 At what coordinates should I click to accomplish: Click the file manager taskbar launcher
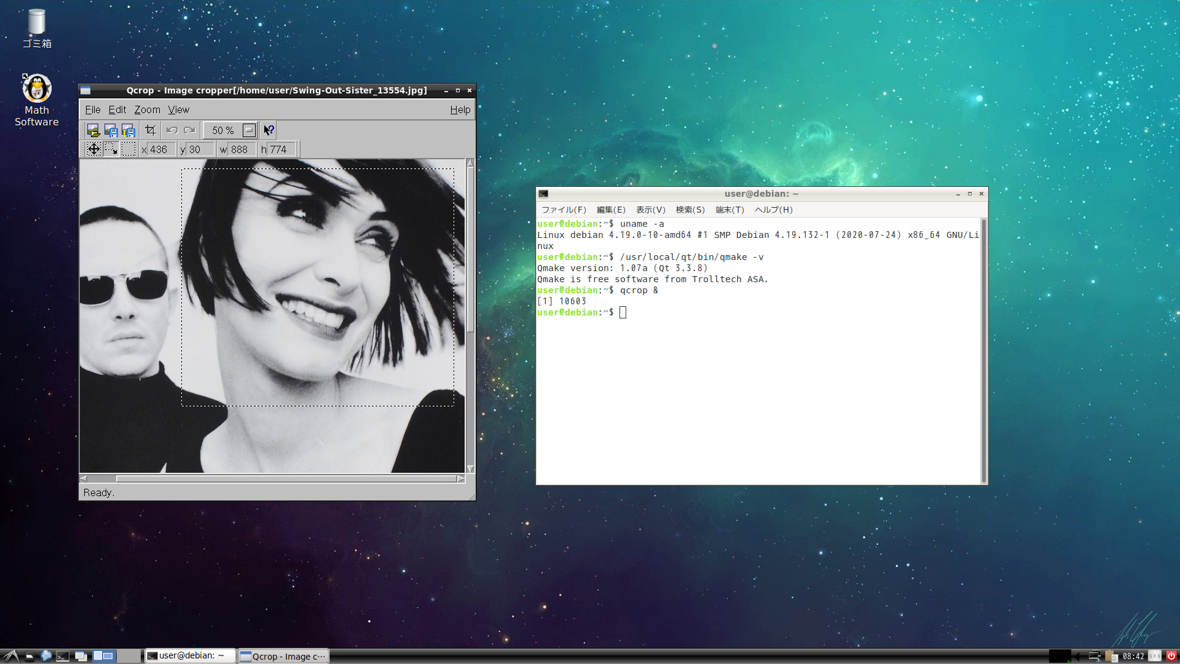click(x=29, y=656)
